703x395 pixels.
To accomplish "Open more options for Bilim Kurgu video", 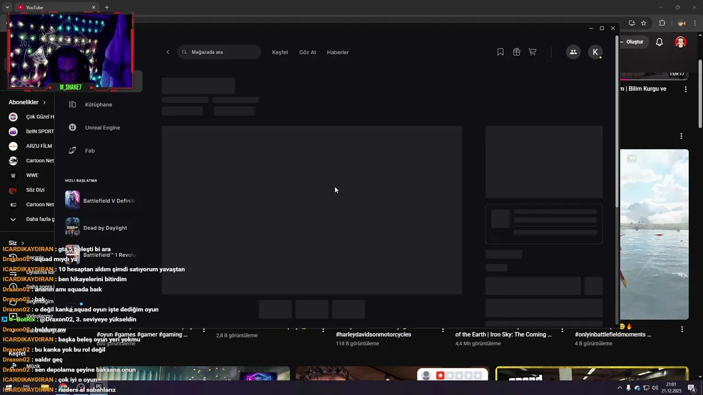I will click(x=685, y=89).
